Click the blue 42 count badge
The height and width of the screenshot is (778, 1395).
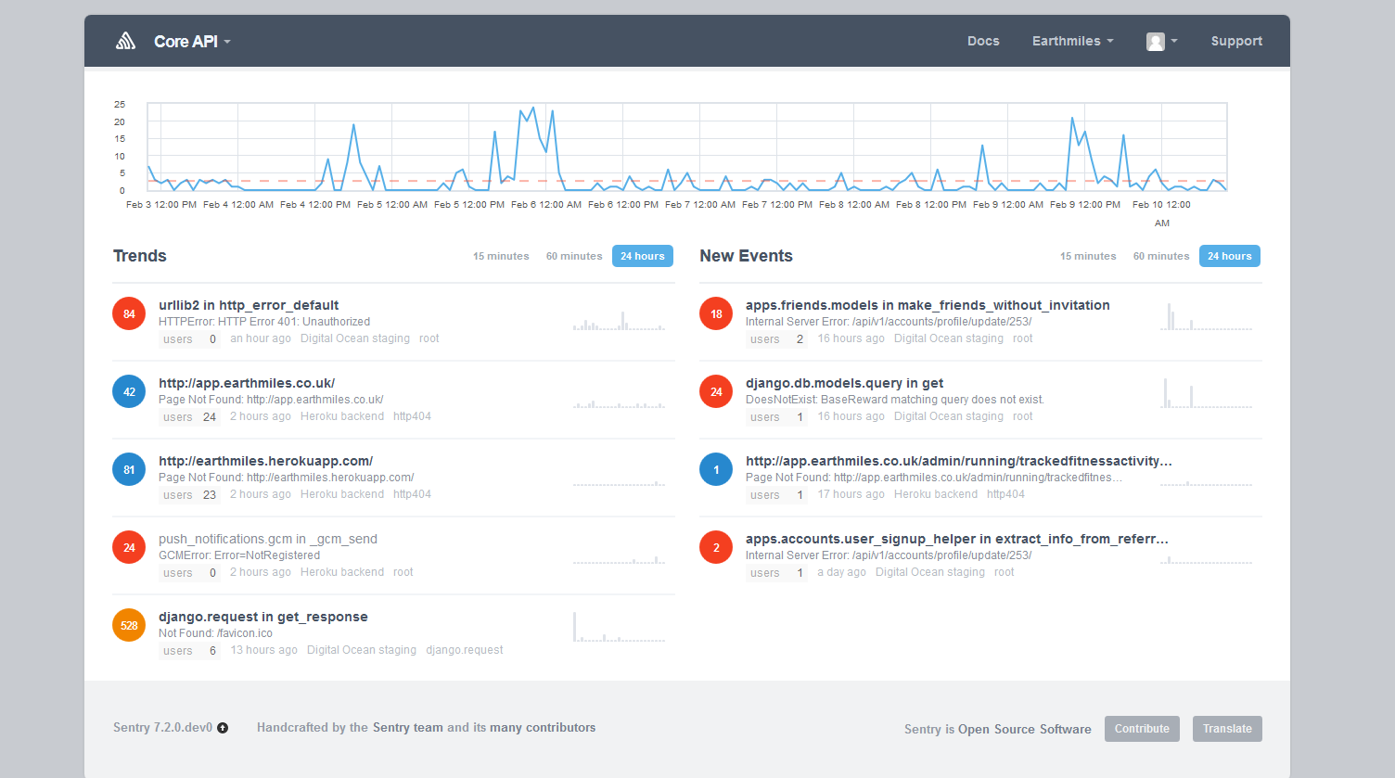(129, 391)
